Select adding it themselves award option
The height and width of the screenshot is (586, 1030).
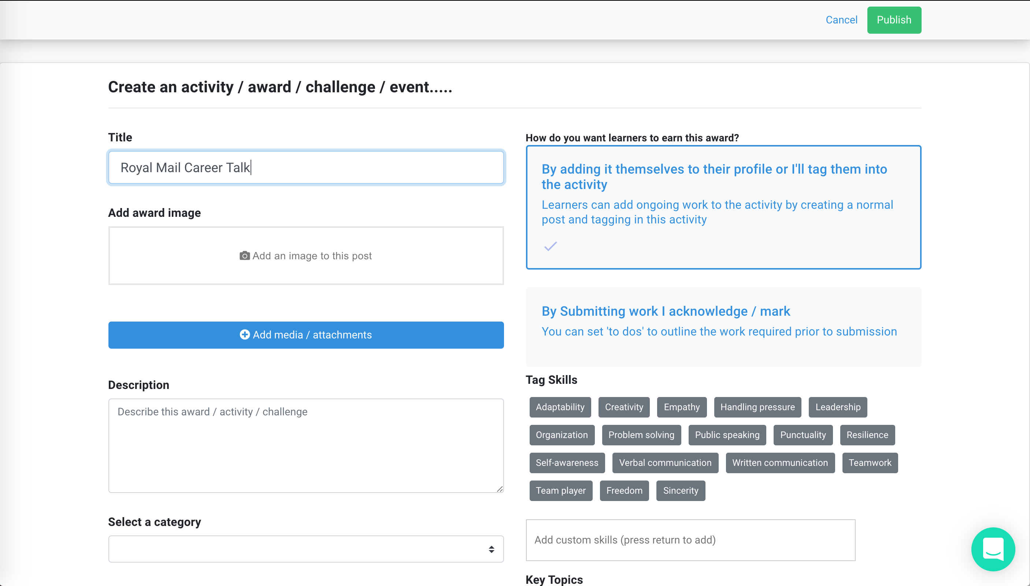pyautogui.click(x=723, y=207)
